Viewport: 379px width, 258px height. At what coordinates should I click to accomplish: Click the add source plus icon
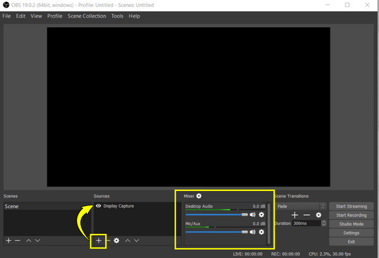coord(98,241)
